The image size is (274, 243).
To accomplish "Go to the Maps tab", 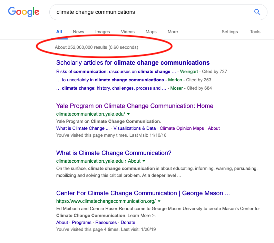I will point(151,32).
